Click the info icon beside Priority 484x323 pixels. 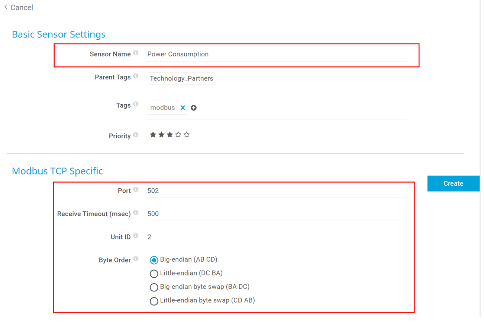[x=136, y=135]
